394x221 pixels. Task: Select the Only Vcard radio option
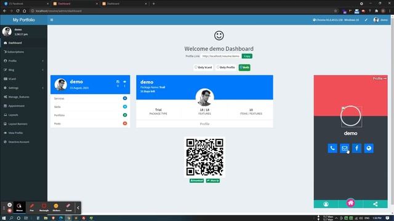point(203,68)
